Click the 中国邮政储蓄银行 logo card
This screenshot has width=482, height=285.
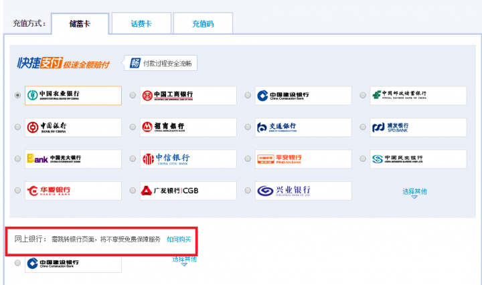[418, 96]
